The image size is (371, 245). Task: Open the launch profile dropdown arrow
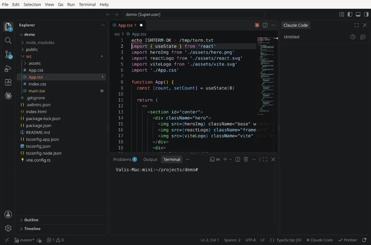coord(230,159)
